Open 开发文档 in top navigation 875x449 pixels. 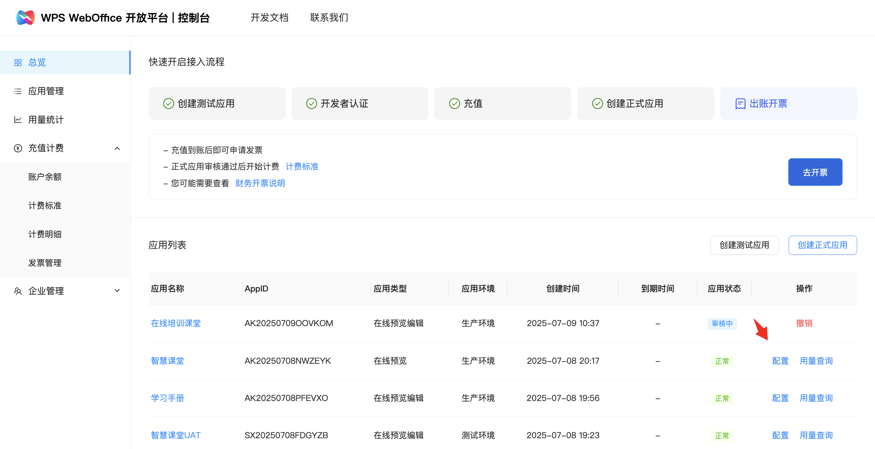coord(270,17)
